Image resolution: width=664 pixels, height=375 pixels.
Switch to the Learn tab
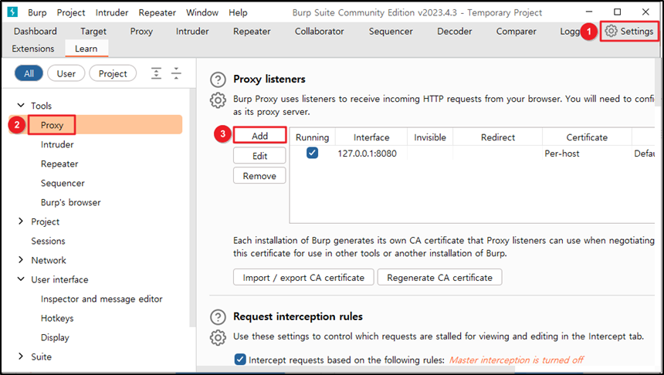[86, 49]
